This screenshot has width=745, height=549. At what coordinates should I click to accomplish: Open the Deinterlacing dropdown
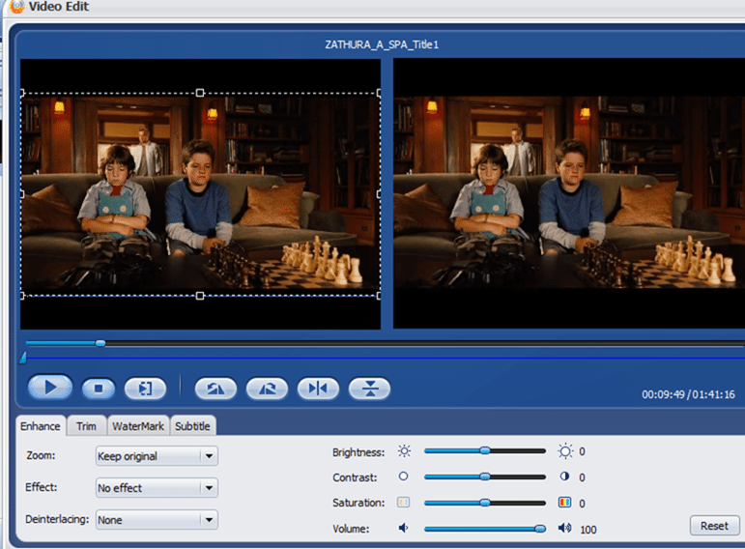(x=157, y=520)
